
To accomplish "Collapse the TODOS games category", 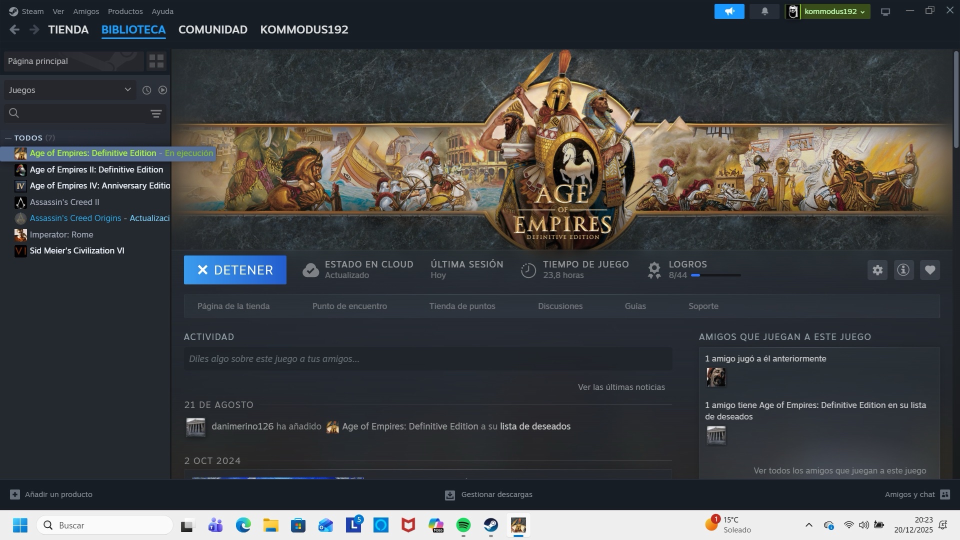I will pyautogui.click(x=8, y=138).
